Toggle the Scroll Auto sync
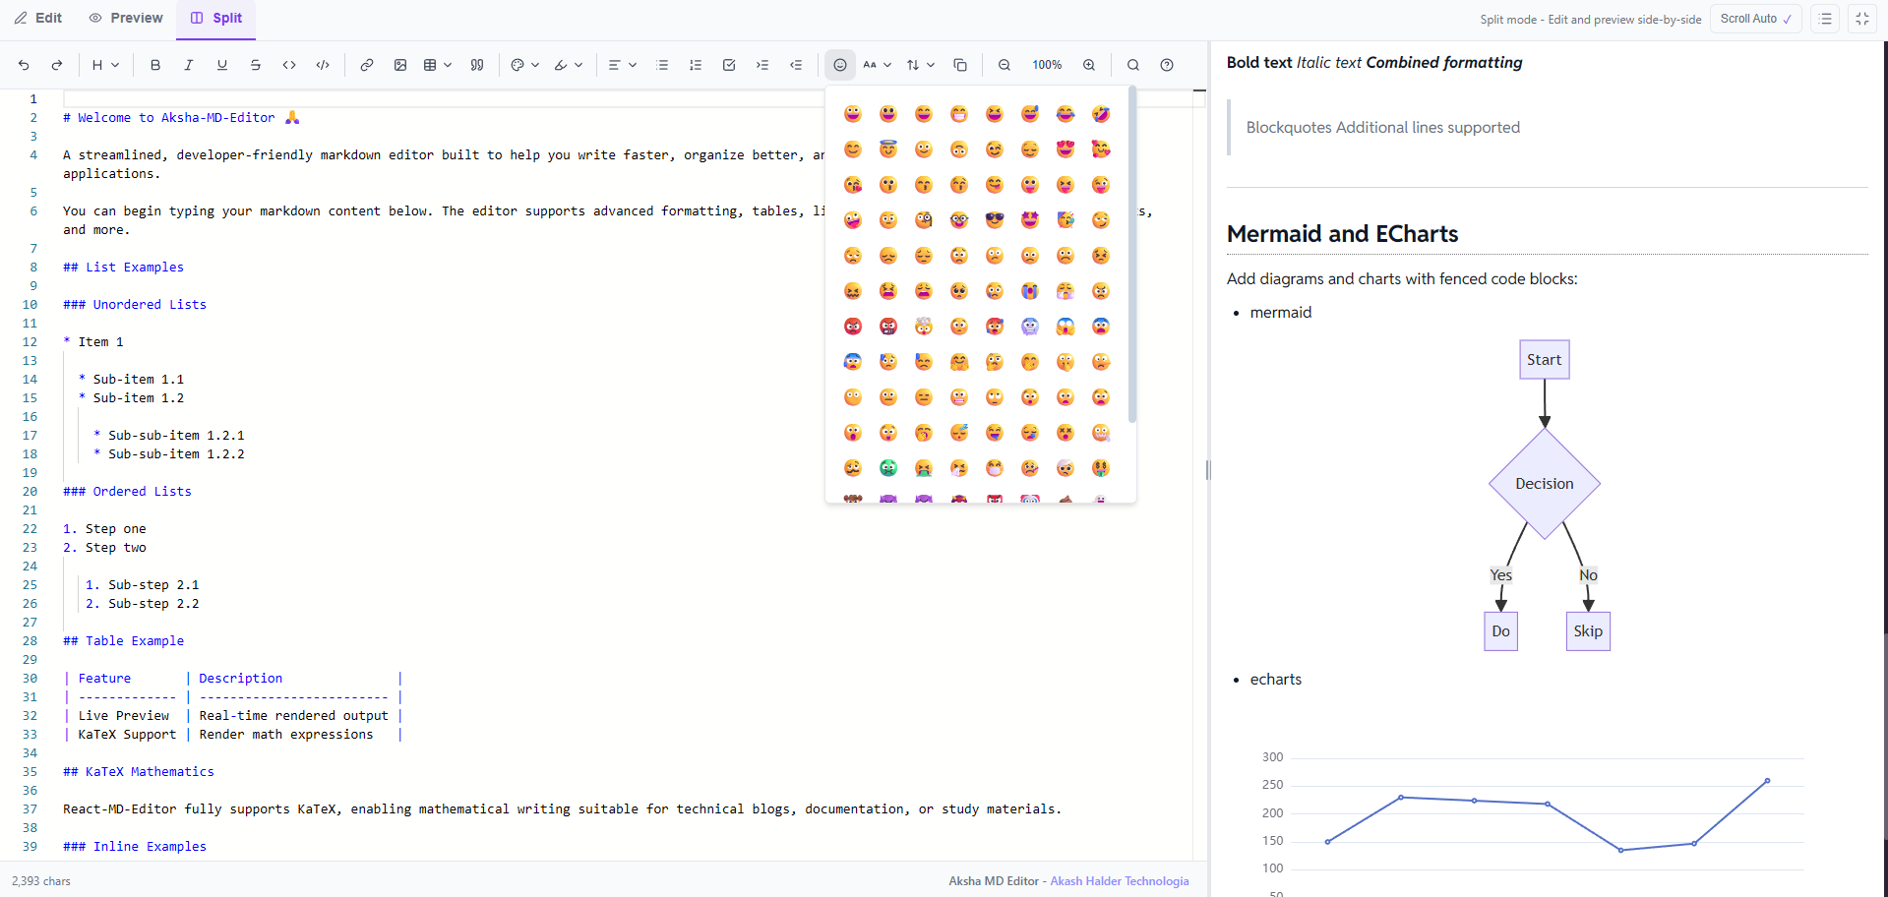The image size is (1888, 897). coord(1756,19)
